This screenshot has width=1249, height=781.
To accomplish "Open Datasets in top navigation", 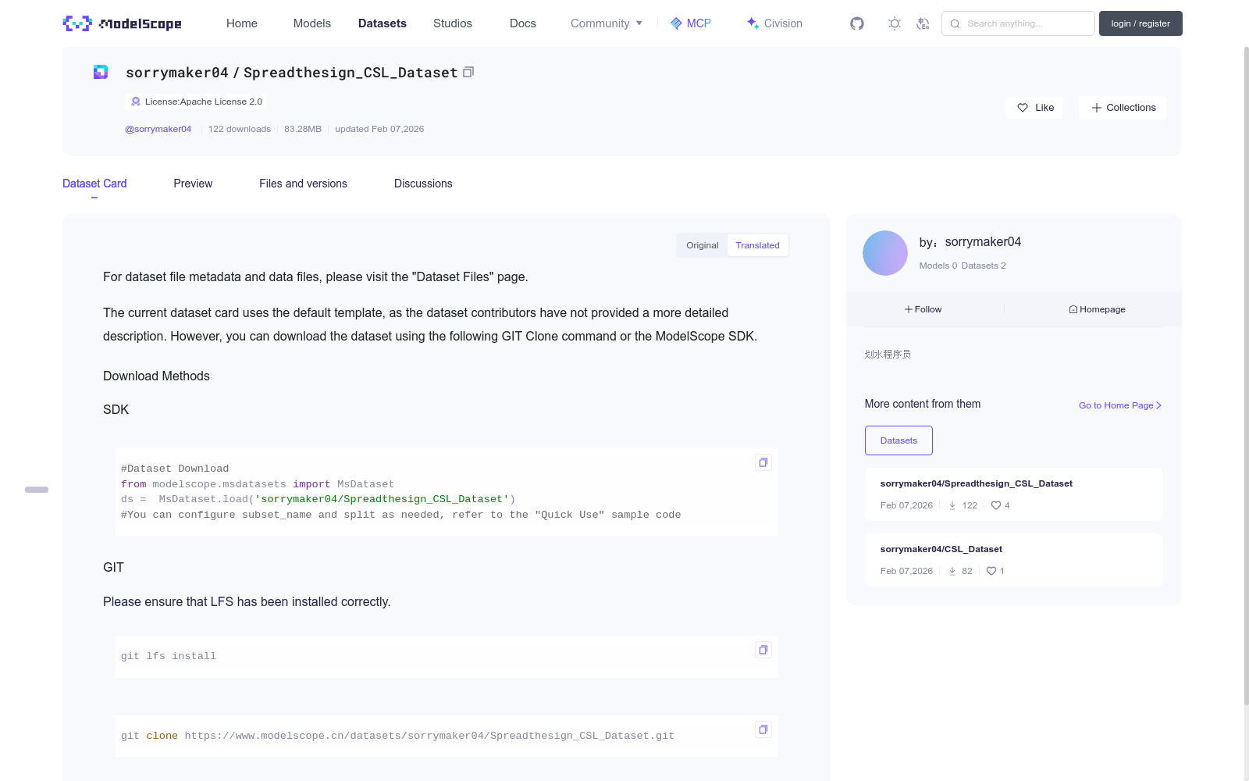I will (x=383, y=23).
